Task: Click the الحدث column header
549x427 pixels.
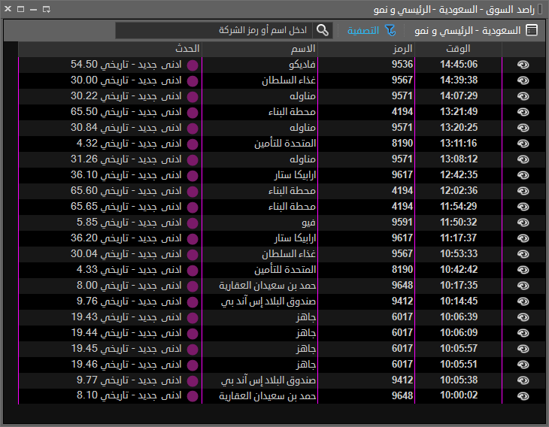Action: click(x=187, y=48)
